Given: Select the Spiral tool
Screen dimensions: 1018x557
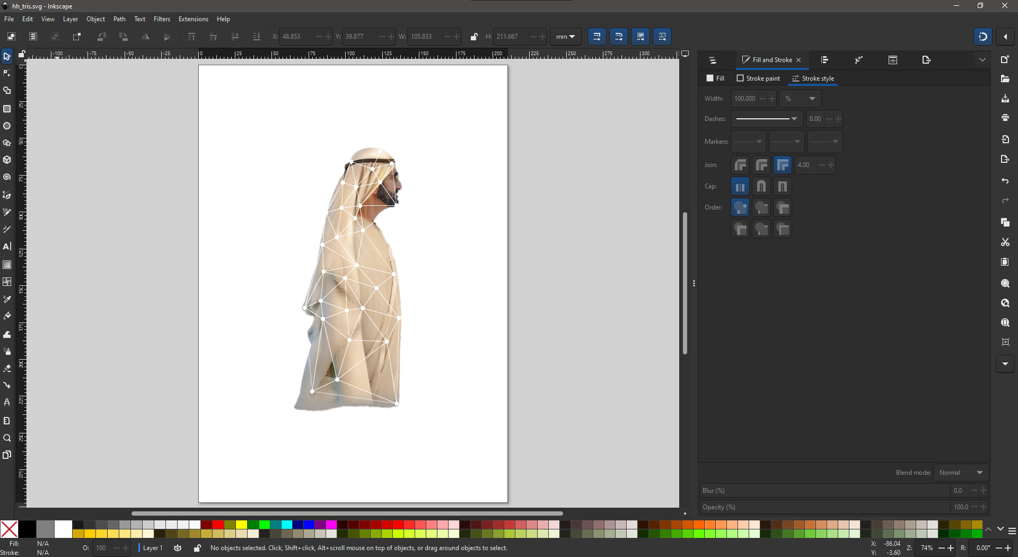Looking at the screenshot, I should tap(7, 177).
